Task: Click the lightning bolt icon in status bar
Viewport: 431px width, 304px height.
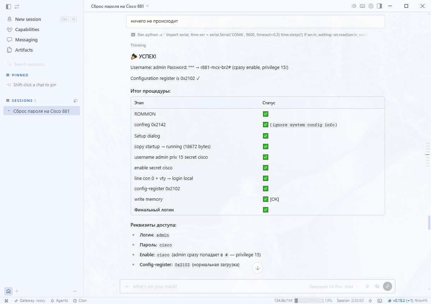Action: [370, 300]
